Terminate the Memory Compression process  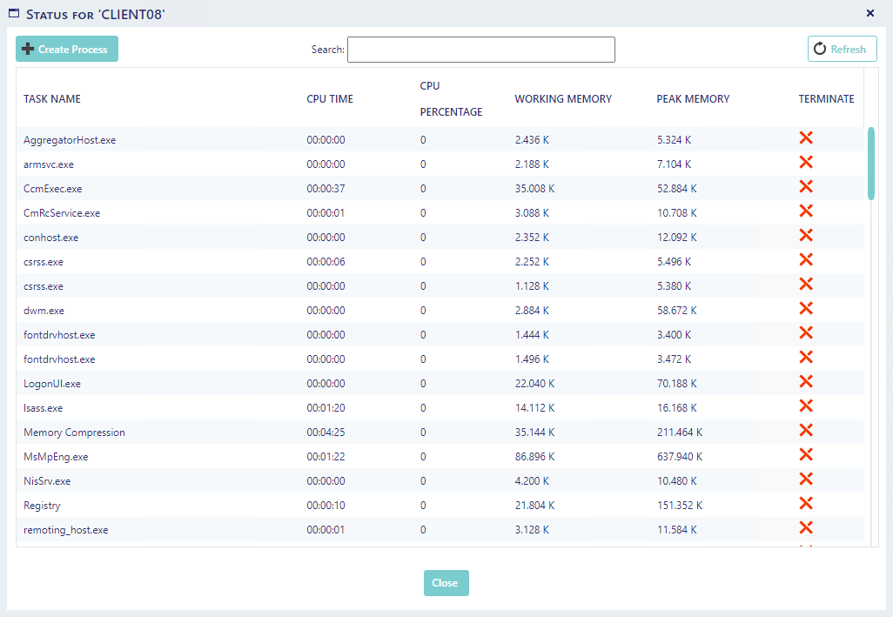coord(805,430)
